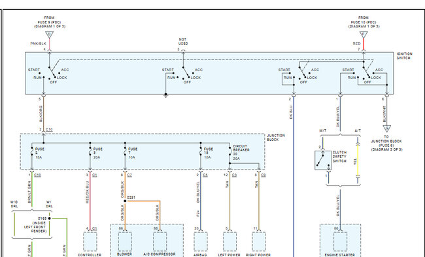
Task: Click the triangle connector marked G
Action: [x=387, y=128]
